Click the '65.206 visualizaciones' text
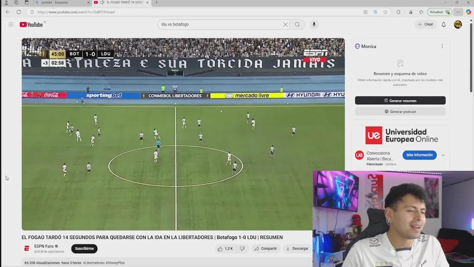Image resolution: width=474 pixels, height=267 pixels. (42, 263)
